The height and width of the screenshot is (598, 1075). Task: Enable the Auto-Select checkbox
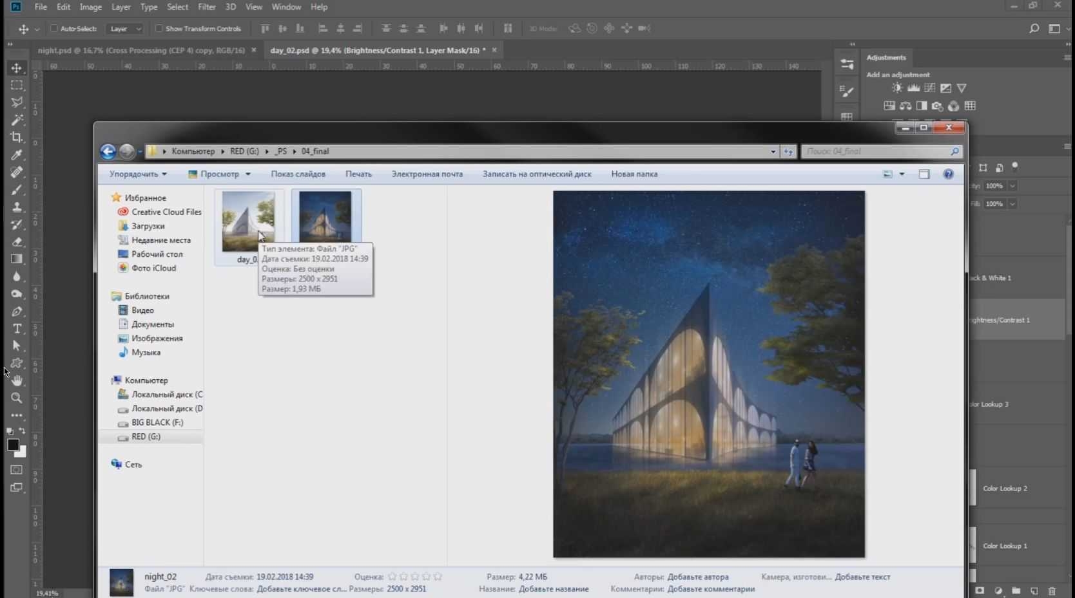(54, 28)
